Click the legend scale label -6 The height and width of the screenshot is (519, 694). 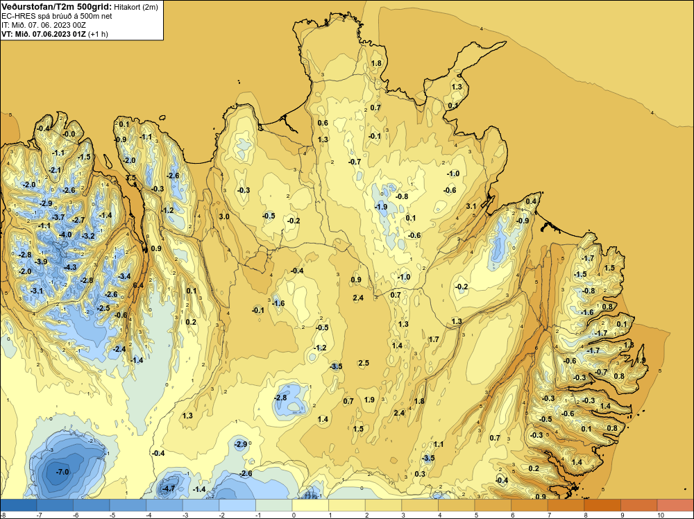pyautogui.click(x=75, y=515)
